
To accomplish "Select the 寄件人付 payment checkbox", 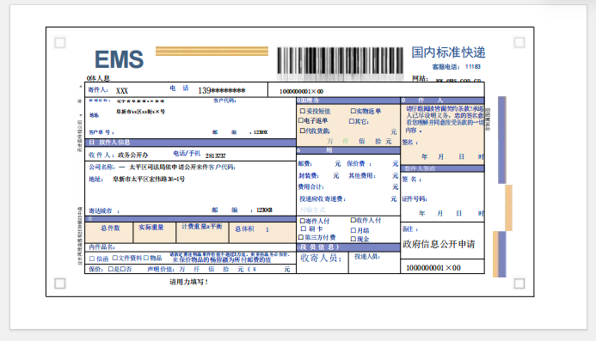I will 303,221.
